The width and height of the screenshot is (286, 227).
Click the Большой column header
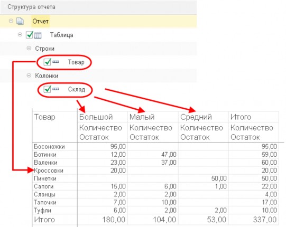click(96, 117)
